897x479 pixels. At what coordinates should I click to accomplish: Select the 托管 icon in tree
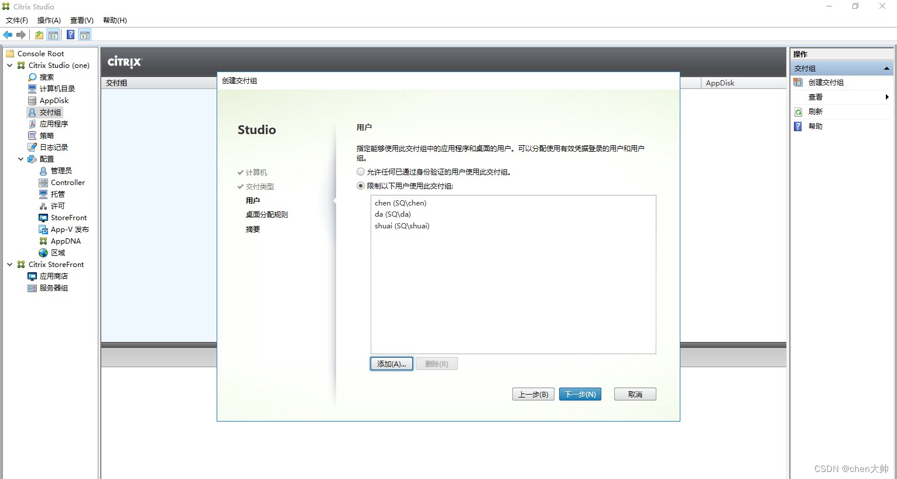[x=43, y=194]
